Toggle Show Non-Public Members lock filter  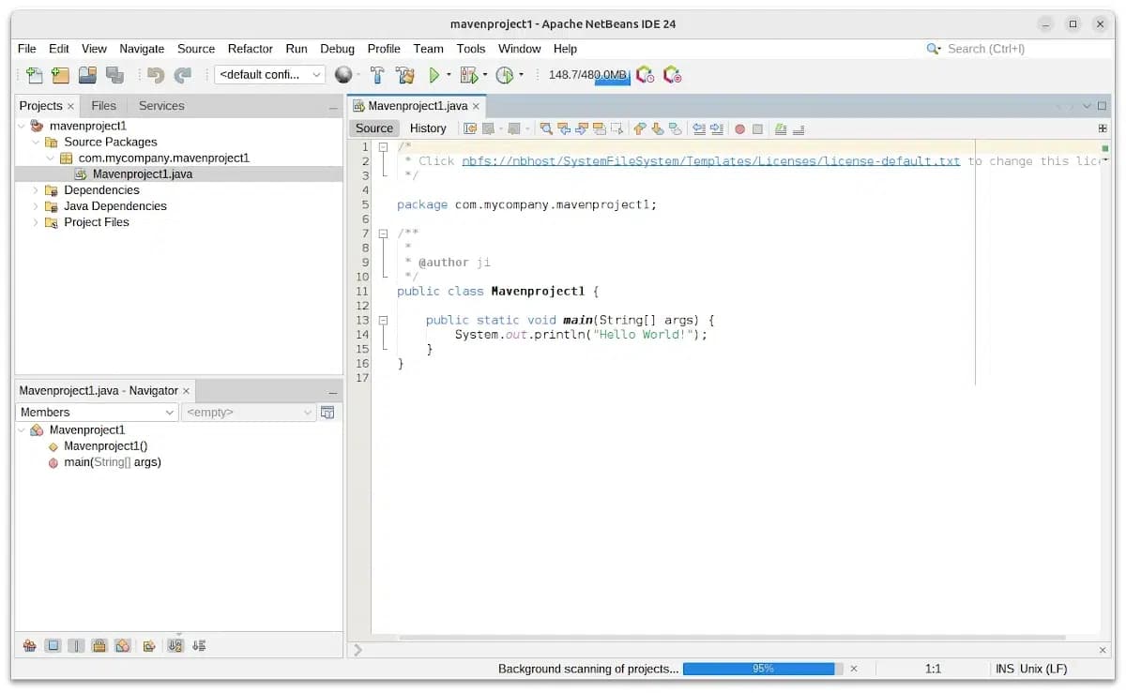[x=99, y=645]
